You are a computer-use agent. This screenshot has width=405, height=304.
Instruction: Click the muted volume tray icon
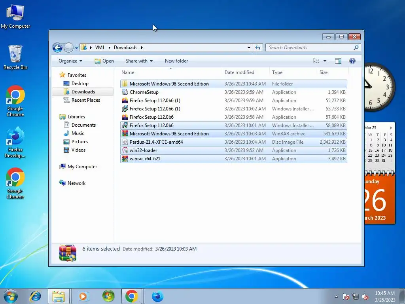[x=365, y=297]
